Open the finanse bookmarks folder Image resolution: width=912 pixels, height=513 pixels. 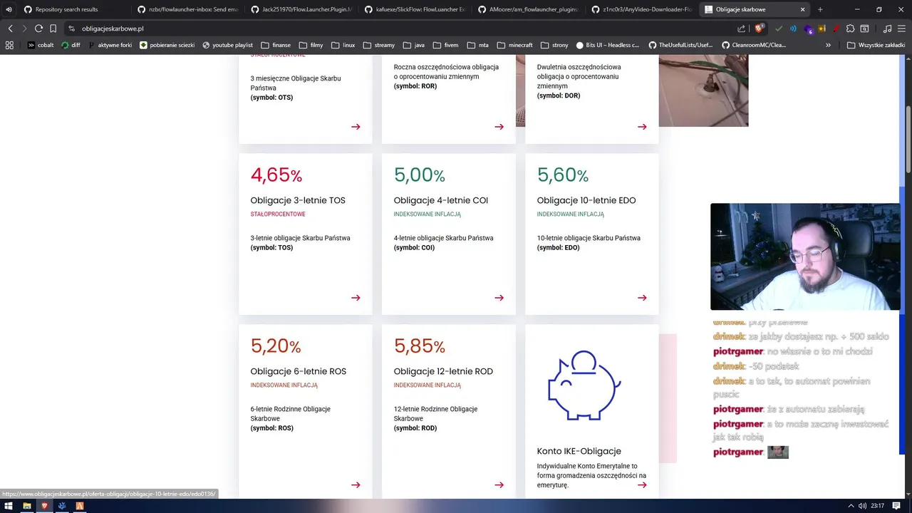(276, 45)
